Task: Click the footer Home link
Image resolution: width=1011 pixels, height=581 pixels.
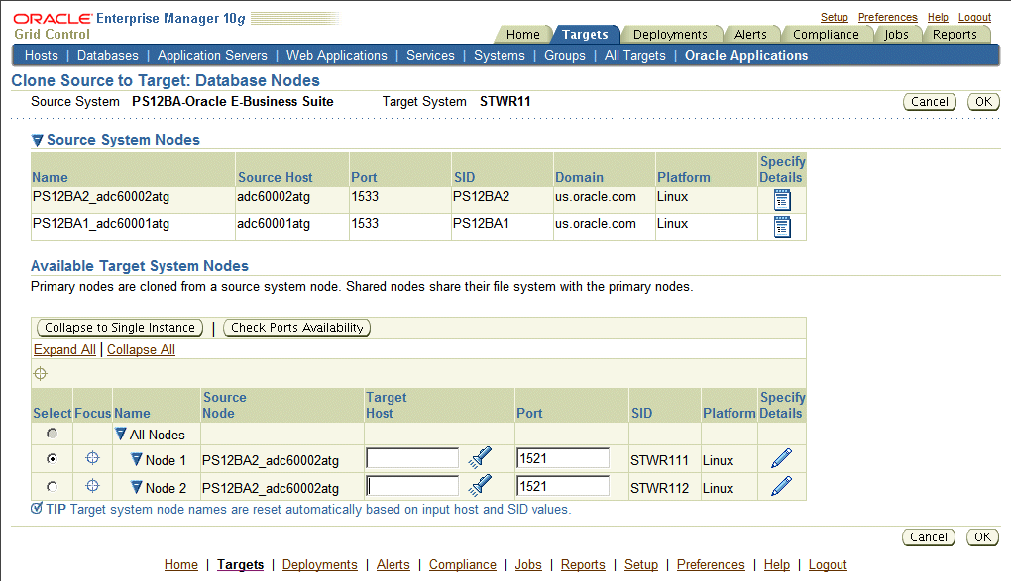Action: [181, 565]
